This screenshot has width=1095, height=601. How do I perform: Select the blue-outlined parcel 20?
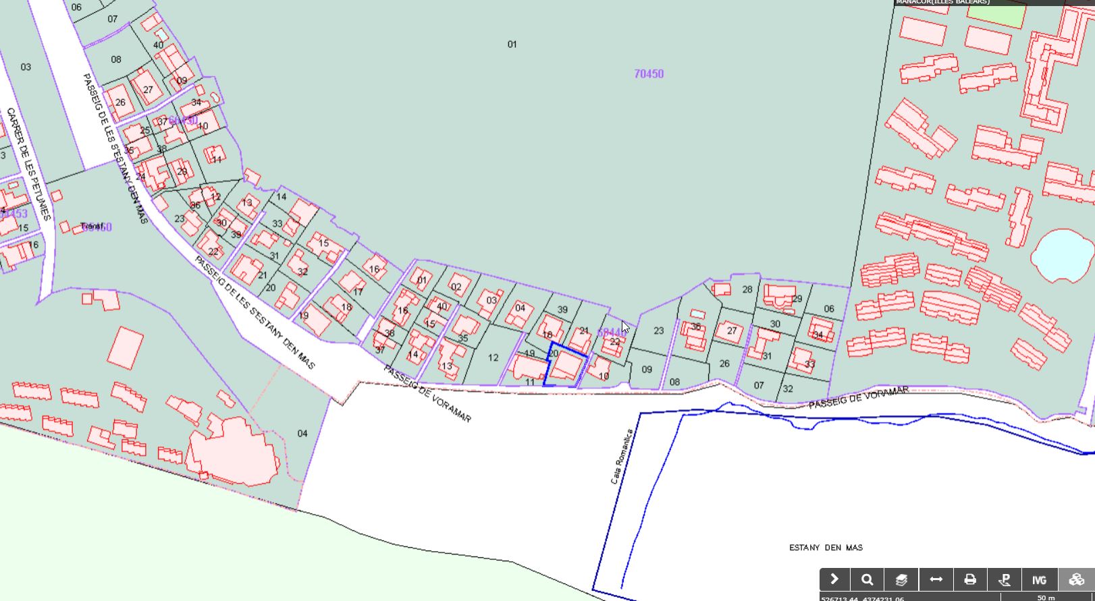tap(566, 368)
